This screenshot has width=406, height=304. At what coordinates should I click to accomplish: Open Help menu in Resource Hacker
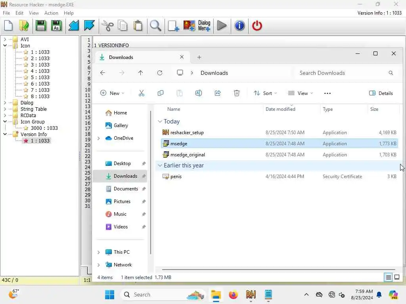tap(69, 13)
